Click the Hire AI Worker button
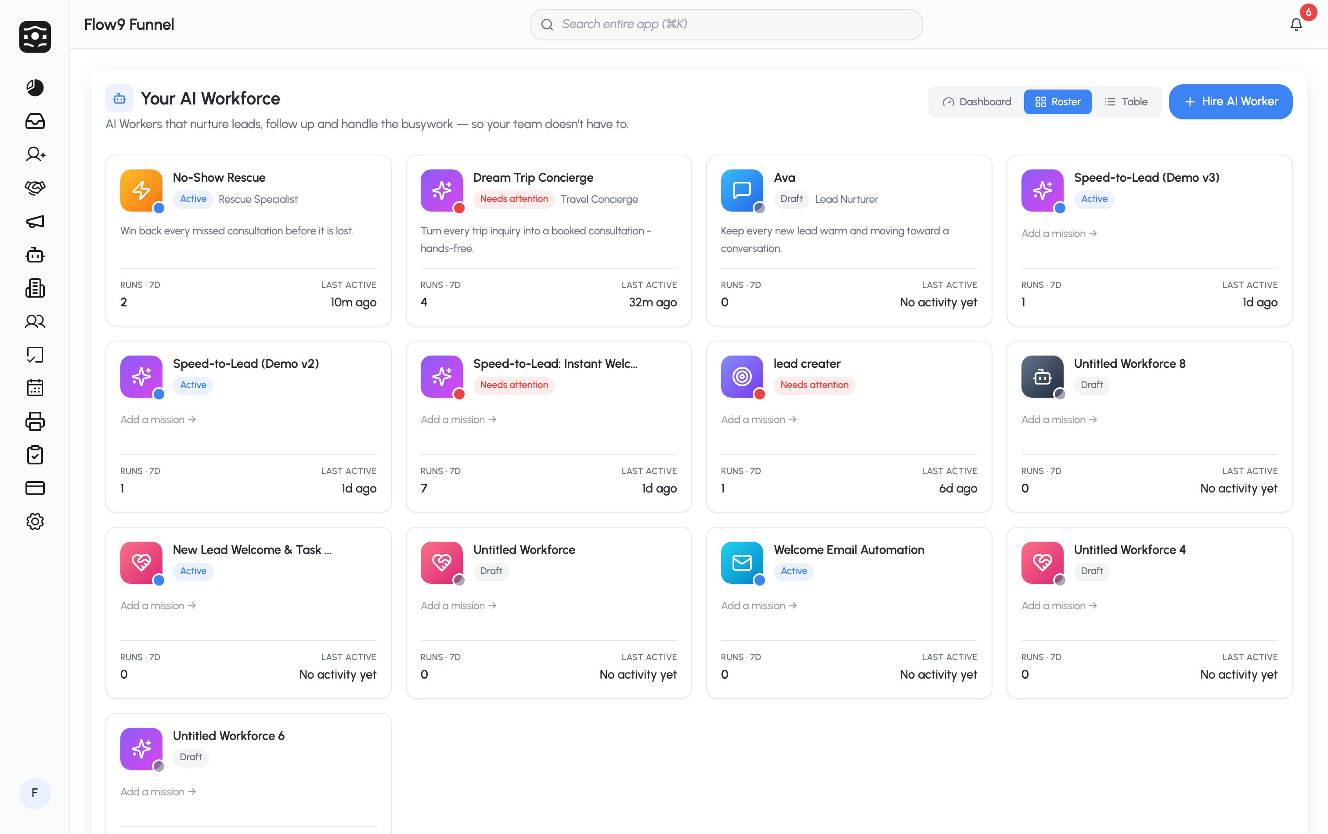The height and width of the screenshot is (834, 1328). tap(1231, 102)
